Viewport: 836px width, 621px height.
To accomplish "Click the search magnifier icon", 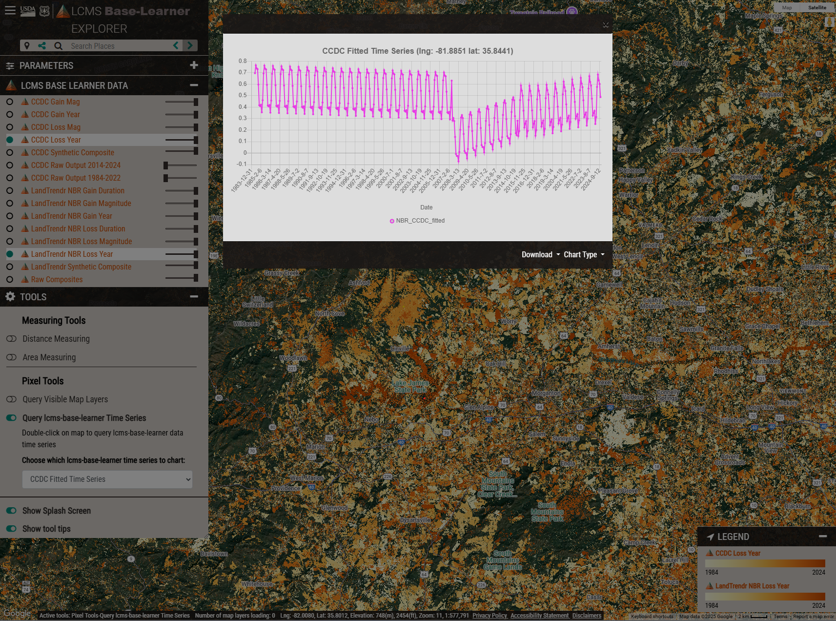I will (x=58, y=45).
